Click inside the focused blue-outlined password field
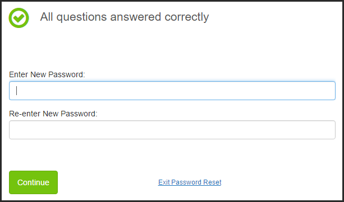The width and height of the screenshot is (344, 202). coord(172,91)
